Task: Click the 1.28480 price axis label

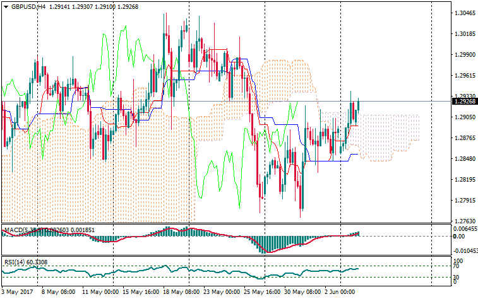Action: (464, 159)
